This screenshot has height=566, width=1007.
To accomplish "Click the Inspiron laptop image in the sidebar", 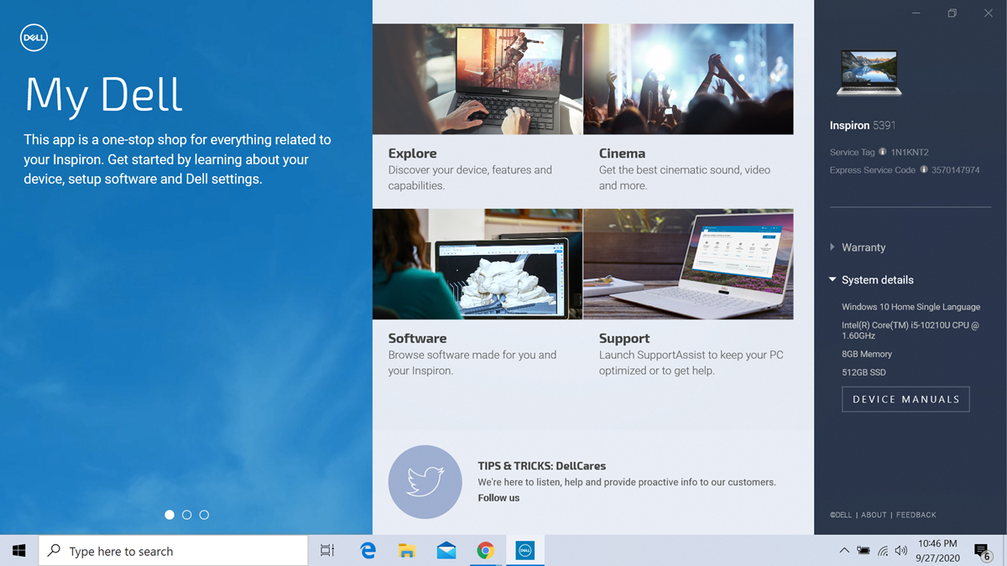I will (x=869, y=72).
